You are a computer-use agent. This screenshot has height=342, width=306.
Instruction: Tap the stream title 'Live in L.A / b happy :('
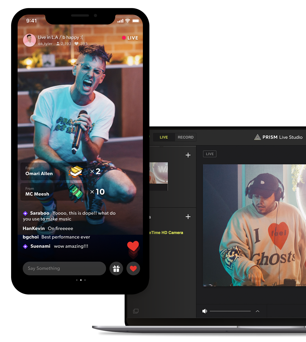pos(60,37)
